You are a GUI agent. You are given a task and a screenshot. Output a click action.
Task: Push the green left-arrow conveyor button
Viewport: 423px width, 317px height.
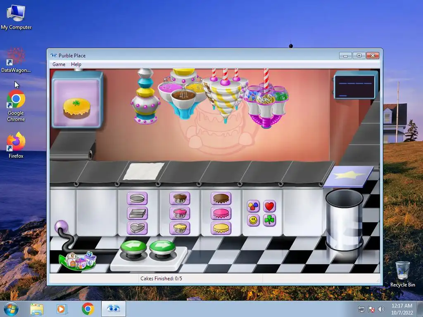tap(133, 248)
